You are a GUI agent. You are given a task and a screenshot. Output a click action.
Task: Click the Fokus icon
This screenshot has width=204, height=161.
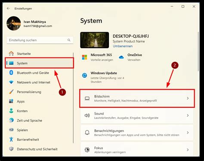(x=87, y=150)
